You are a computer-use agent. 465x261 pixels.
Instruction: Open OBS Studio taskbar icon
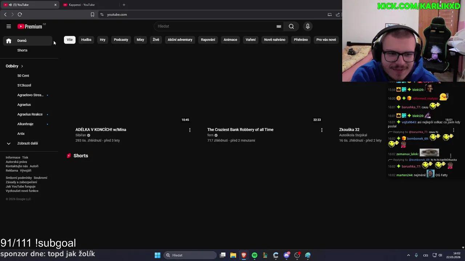tap(297, 255)
